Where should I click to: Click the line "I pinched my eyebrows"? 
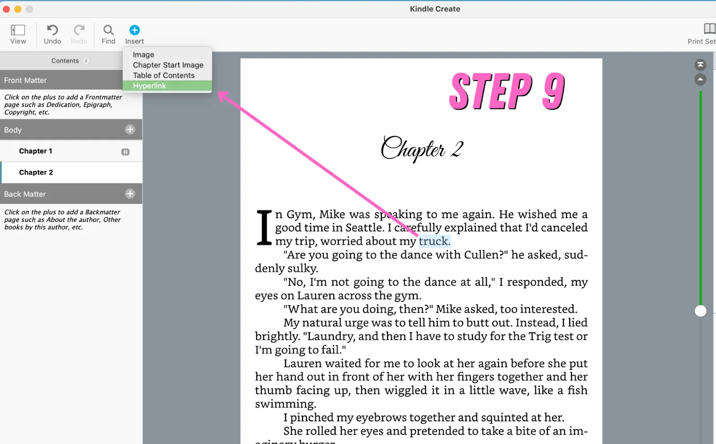pyautogui.click(x=424, y=418)
